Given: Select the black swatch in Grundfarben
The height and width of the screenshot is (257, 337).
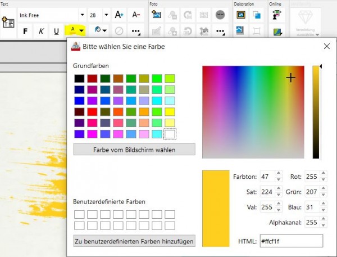Looking at the screenshot, I should pos(79,79).
